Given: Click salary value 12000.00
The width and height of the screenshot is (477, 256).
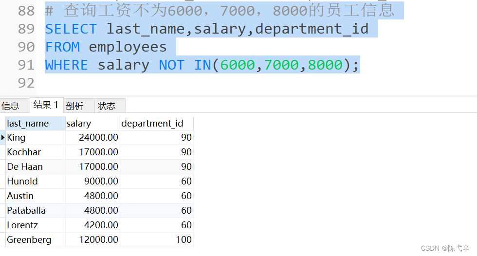Looking at the screenshot, I should (93, 239).
